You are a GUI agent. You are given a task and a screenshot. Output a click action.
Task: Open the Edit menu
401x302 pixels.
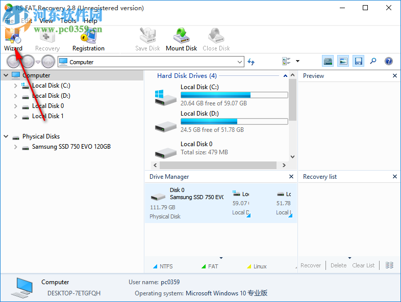[x=27, y=21]
